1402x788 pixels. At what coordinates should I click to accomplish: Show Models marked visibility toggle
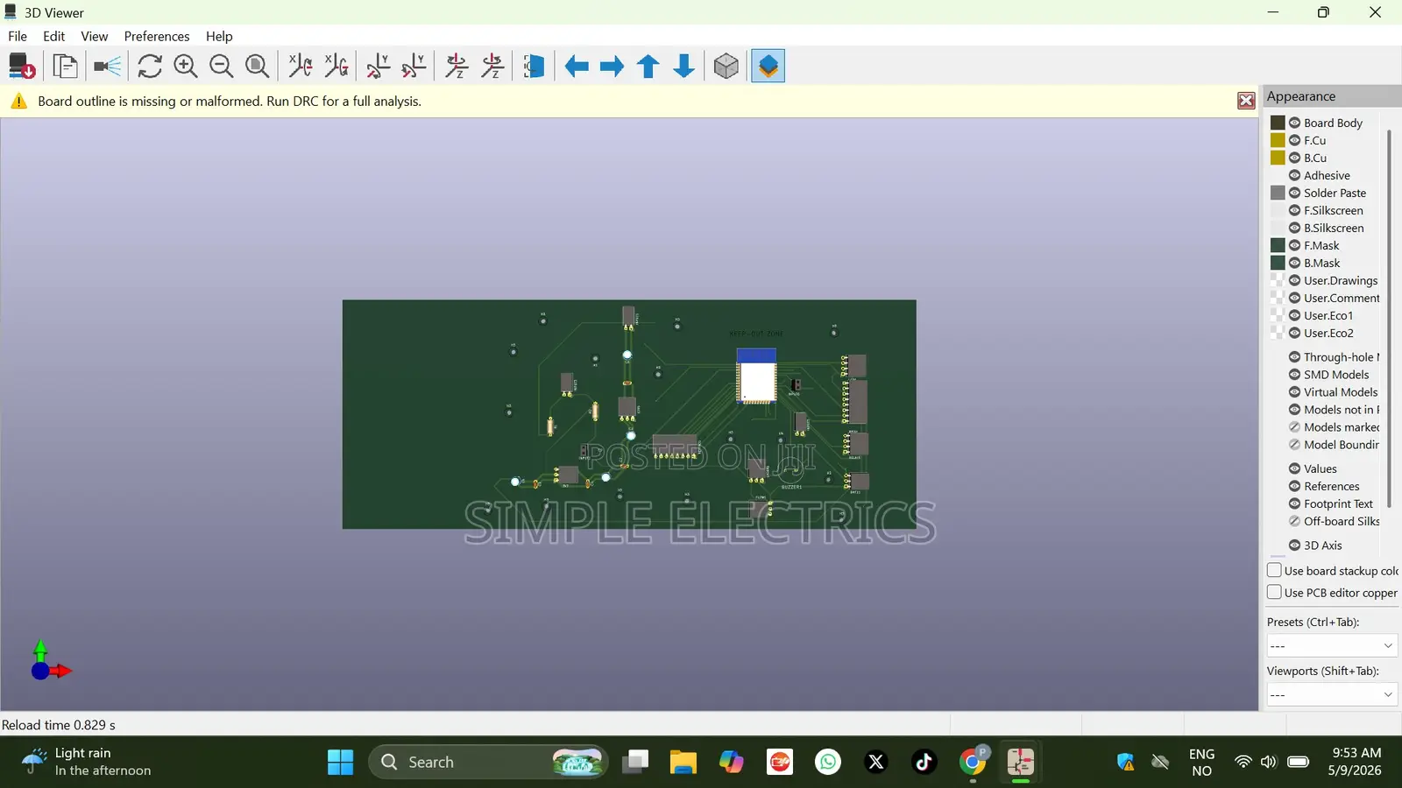(x=1294, y=427)
